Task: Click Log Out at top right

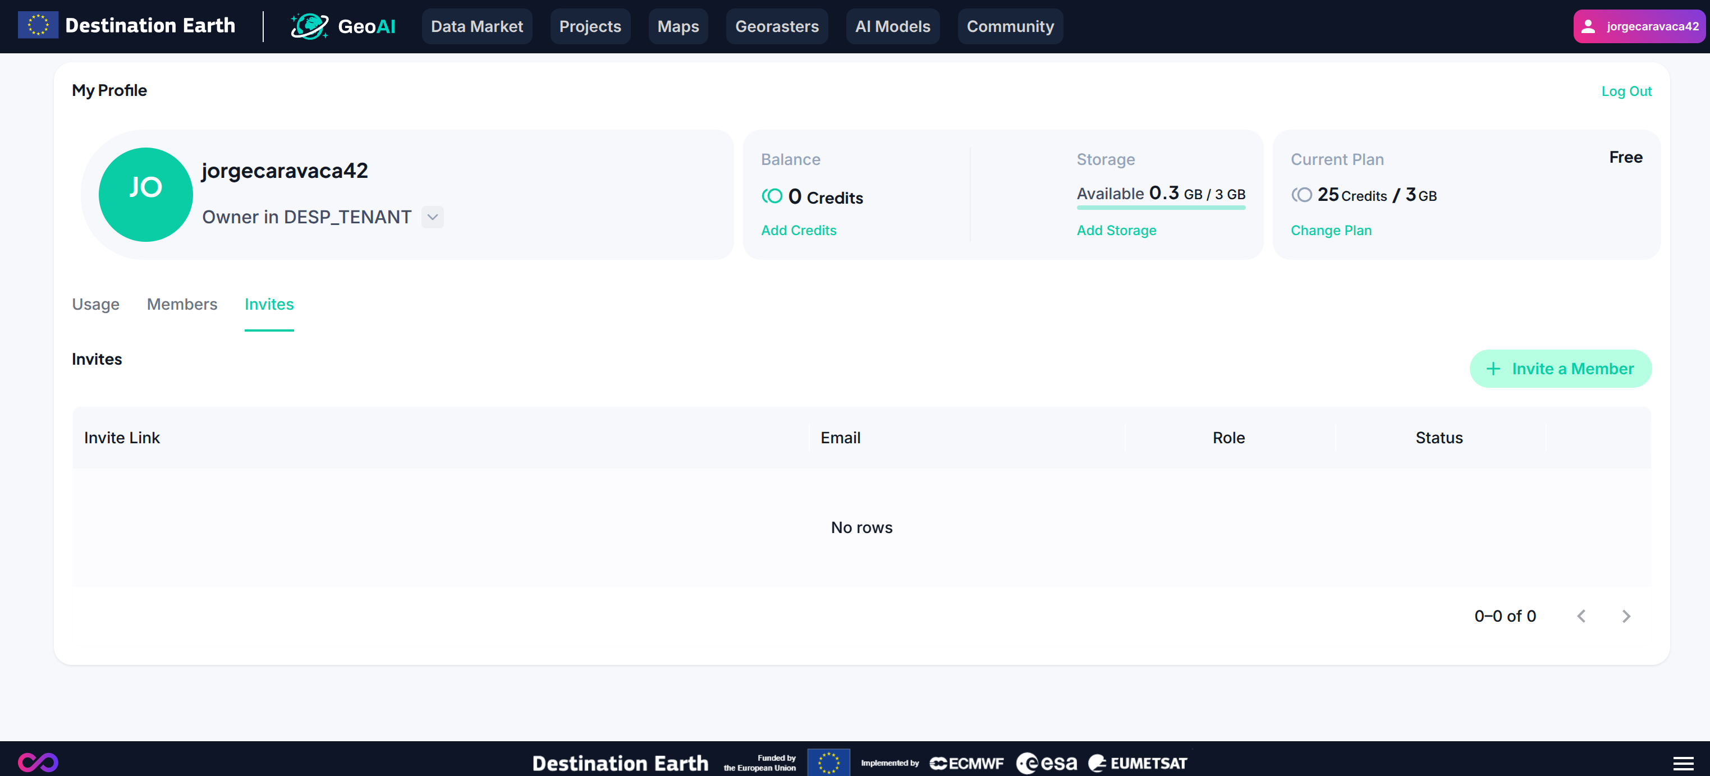Action: click(x=1626, y=91)
